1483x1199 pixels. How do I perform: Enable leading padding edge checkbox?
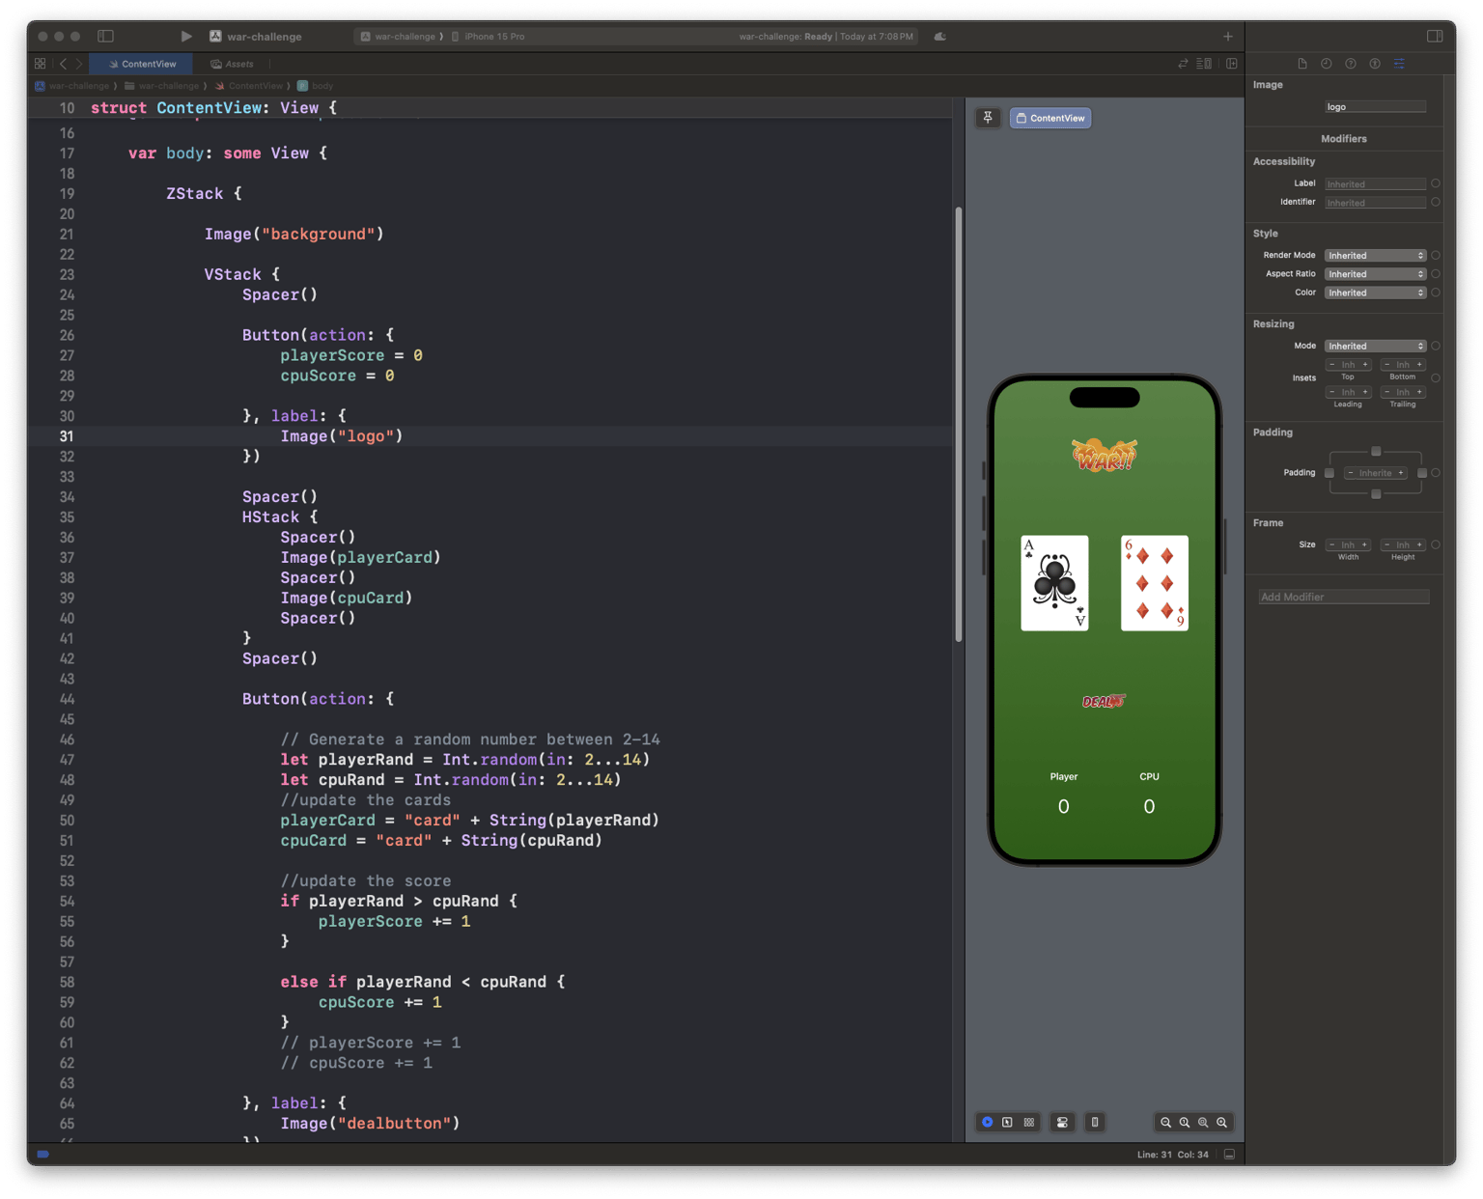(x=1329, y=473)
